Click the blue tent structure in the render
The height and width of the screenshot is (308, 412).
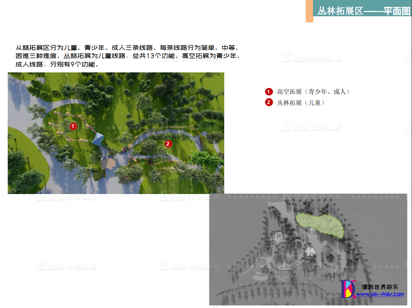pos(99,138)
